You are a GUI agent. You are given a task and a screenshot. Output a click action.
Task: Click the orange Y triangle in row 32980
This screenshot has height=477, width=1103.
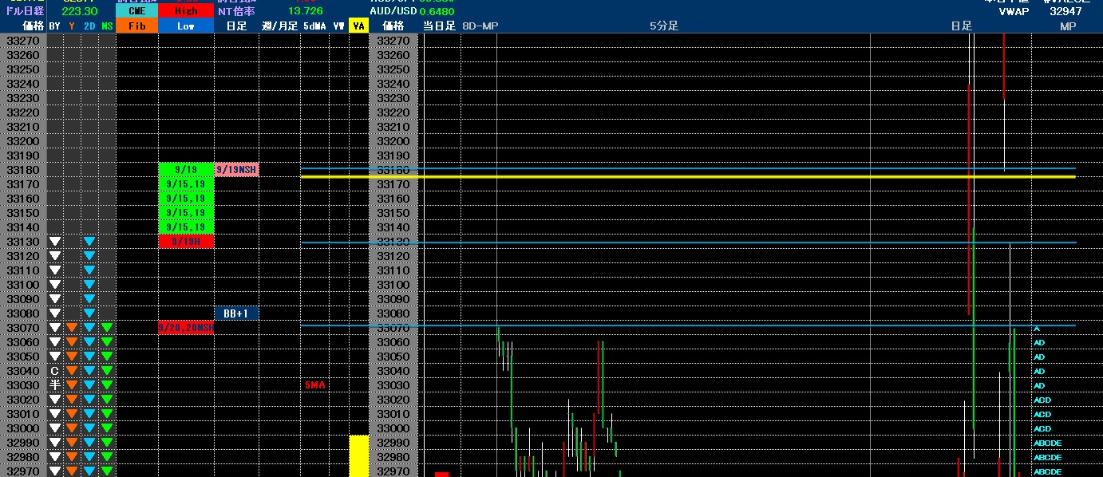click(x=72, y=457)
